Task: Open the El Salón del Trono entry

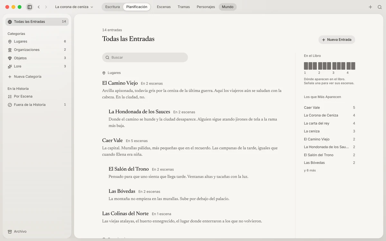Action: (129, 169)
